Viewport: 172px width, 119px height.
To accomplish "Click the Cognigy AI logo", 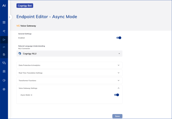I will (x=4, y=6).
